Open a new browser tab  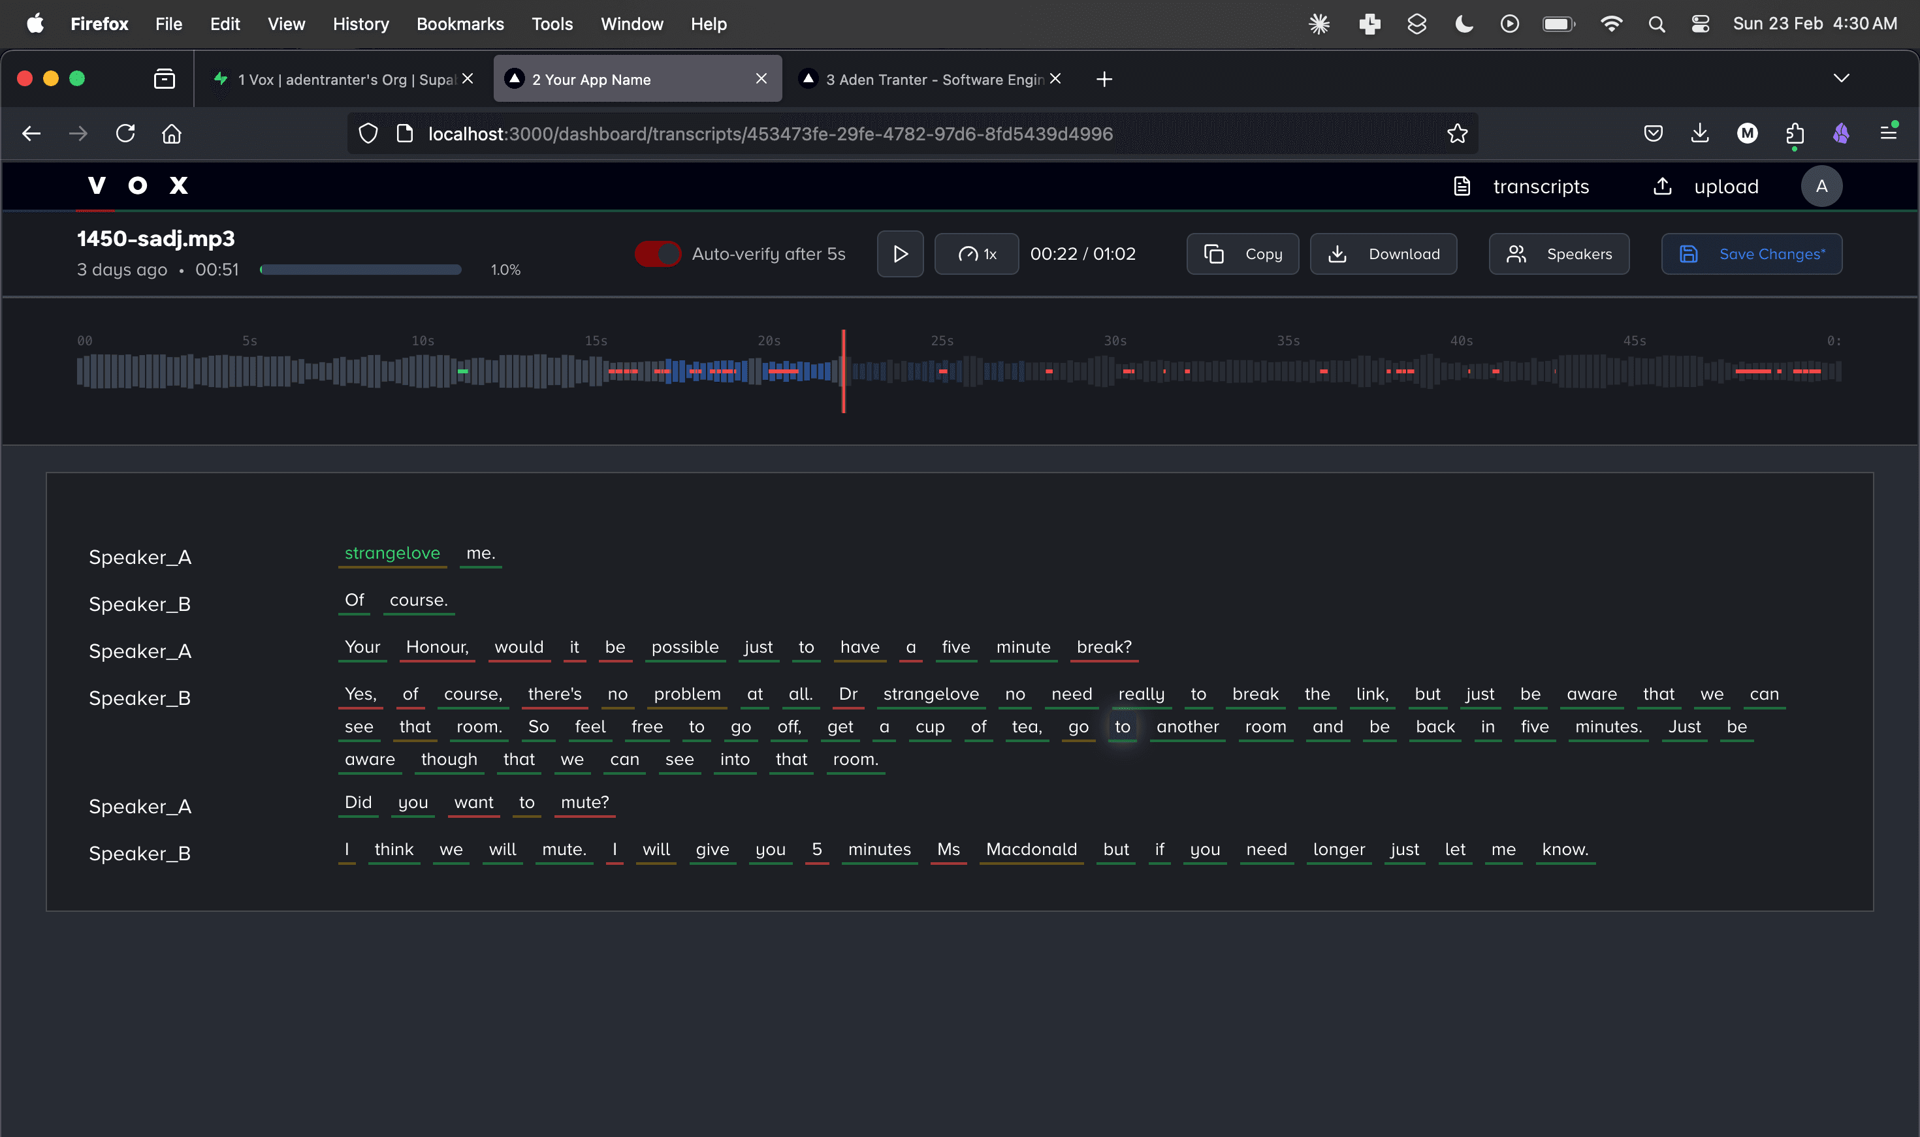(x=1104, y=79)
